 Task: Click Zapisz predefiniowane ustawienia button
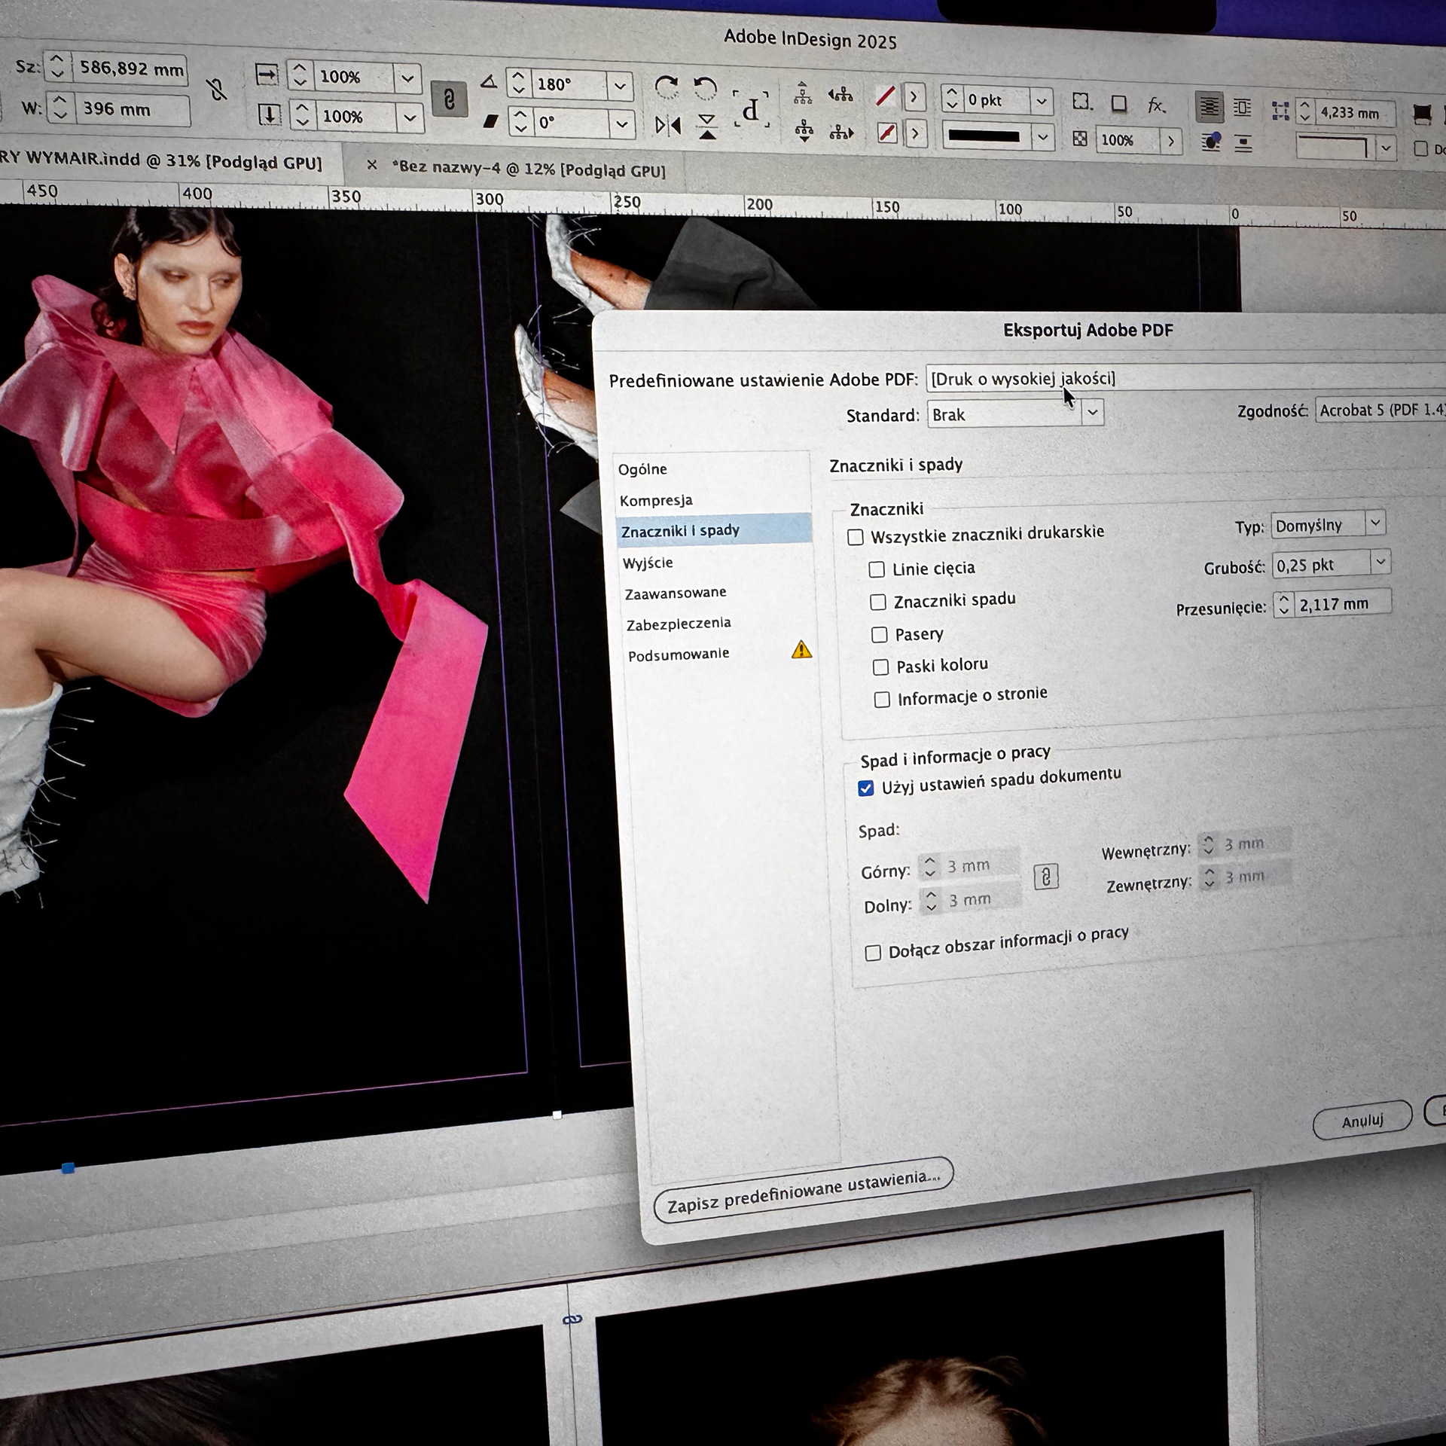coord(803,1191)
